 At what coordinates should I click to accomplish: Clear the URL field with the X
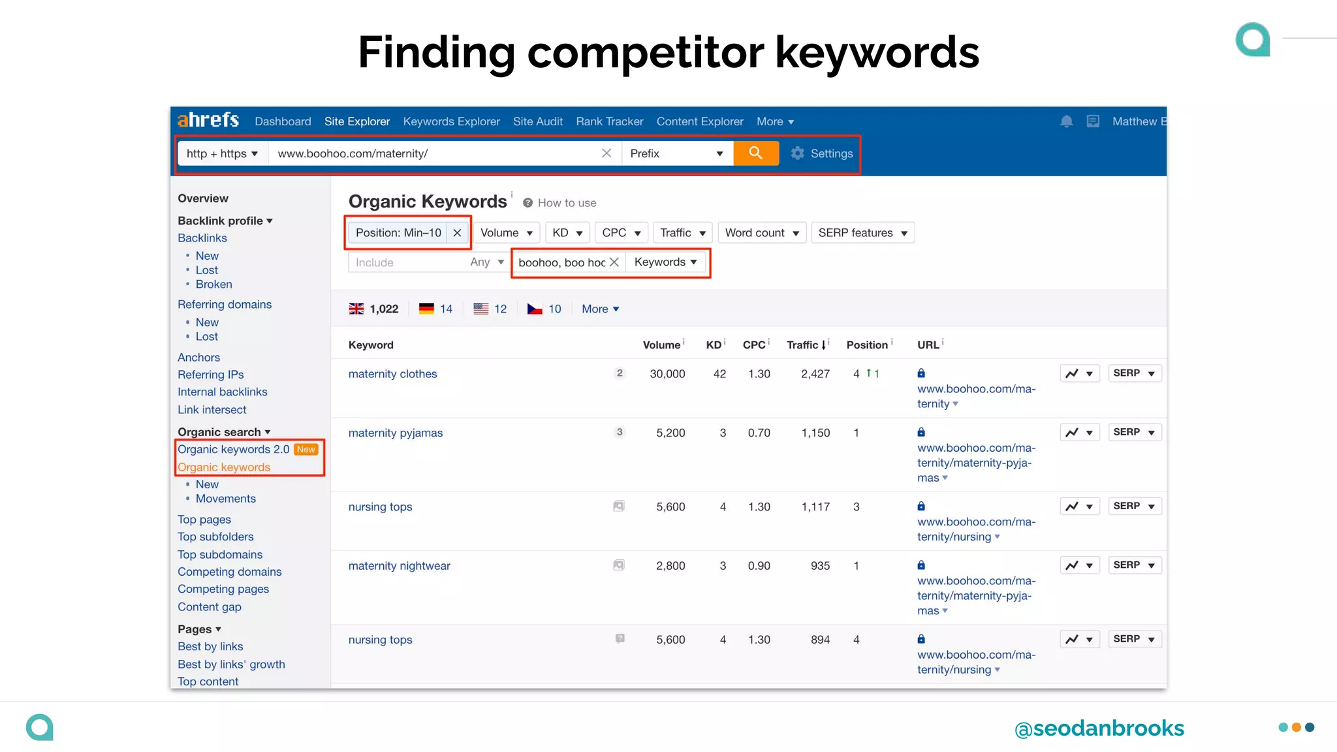(606, 153)
